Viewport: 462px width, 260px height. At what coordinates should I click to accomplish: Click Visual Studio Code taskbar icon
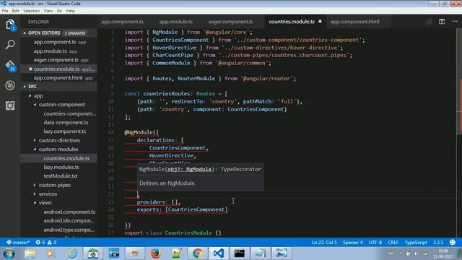tap(219, 253)
